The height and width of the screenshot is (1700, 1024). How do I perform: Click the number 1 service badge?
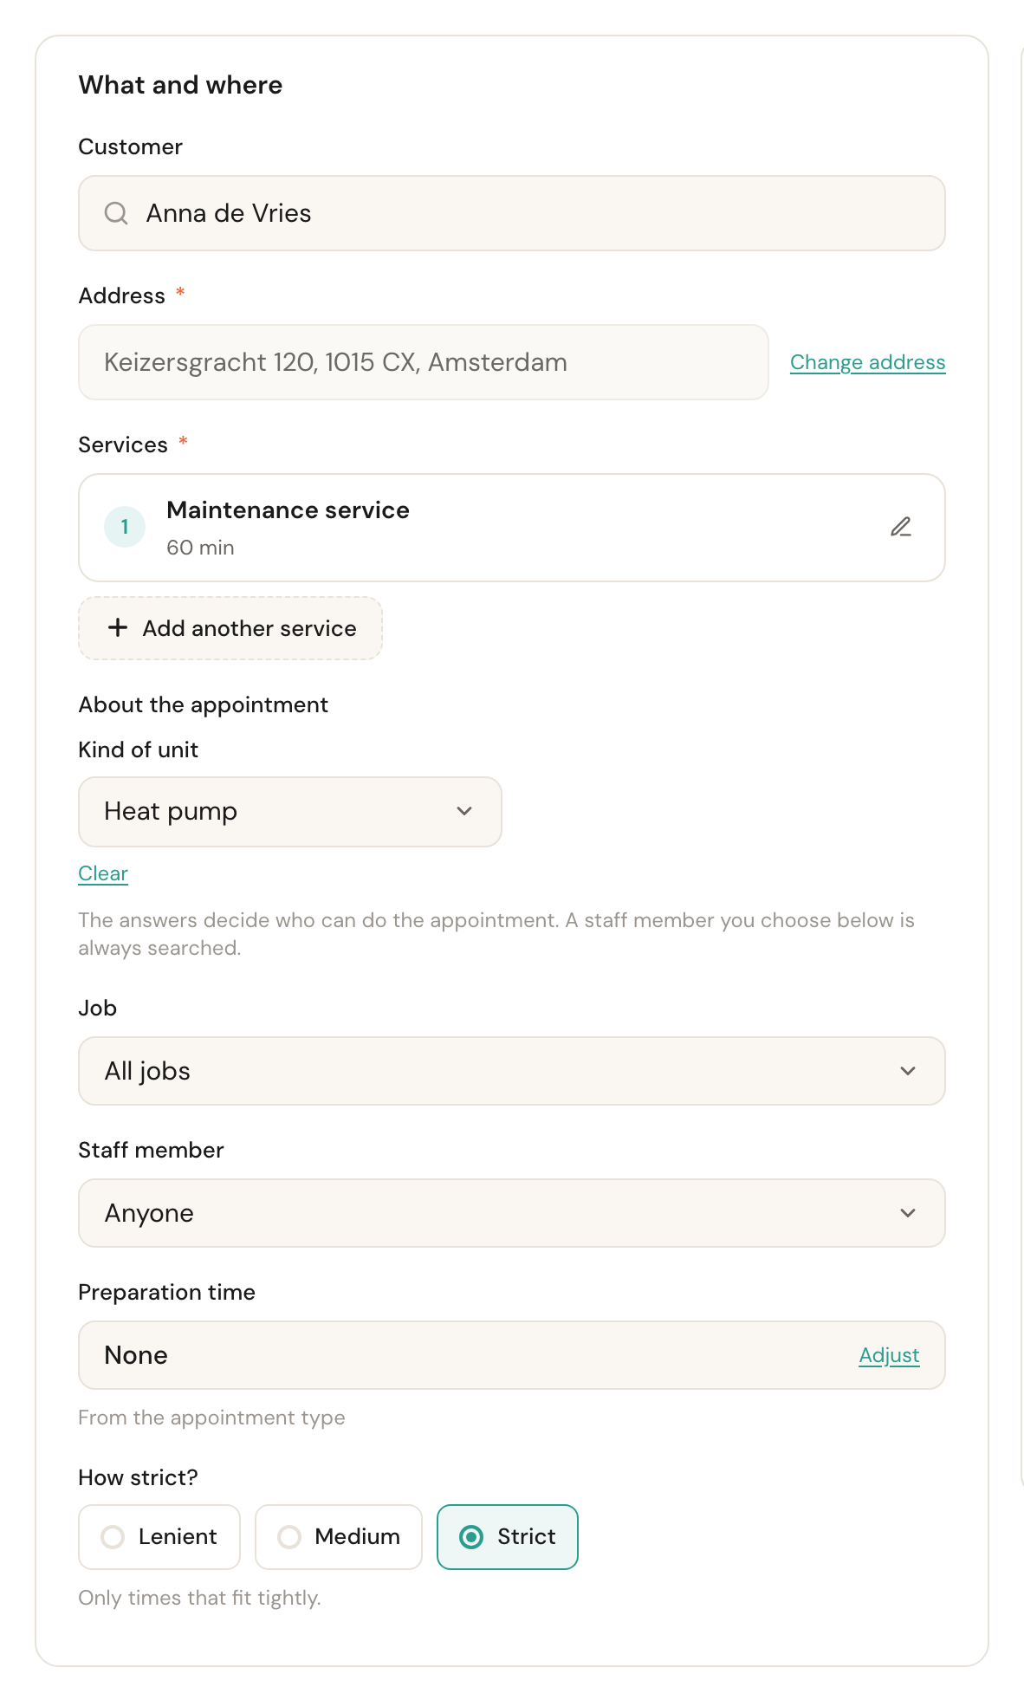click(125, 527)
